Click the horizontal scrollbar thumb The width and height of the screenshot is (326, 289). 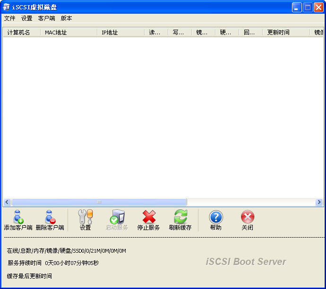coord(99,202)
